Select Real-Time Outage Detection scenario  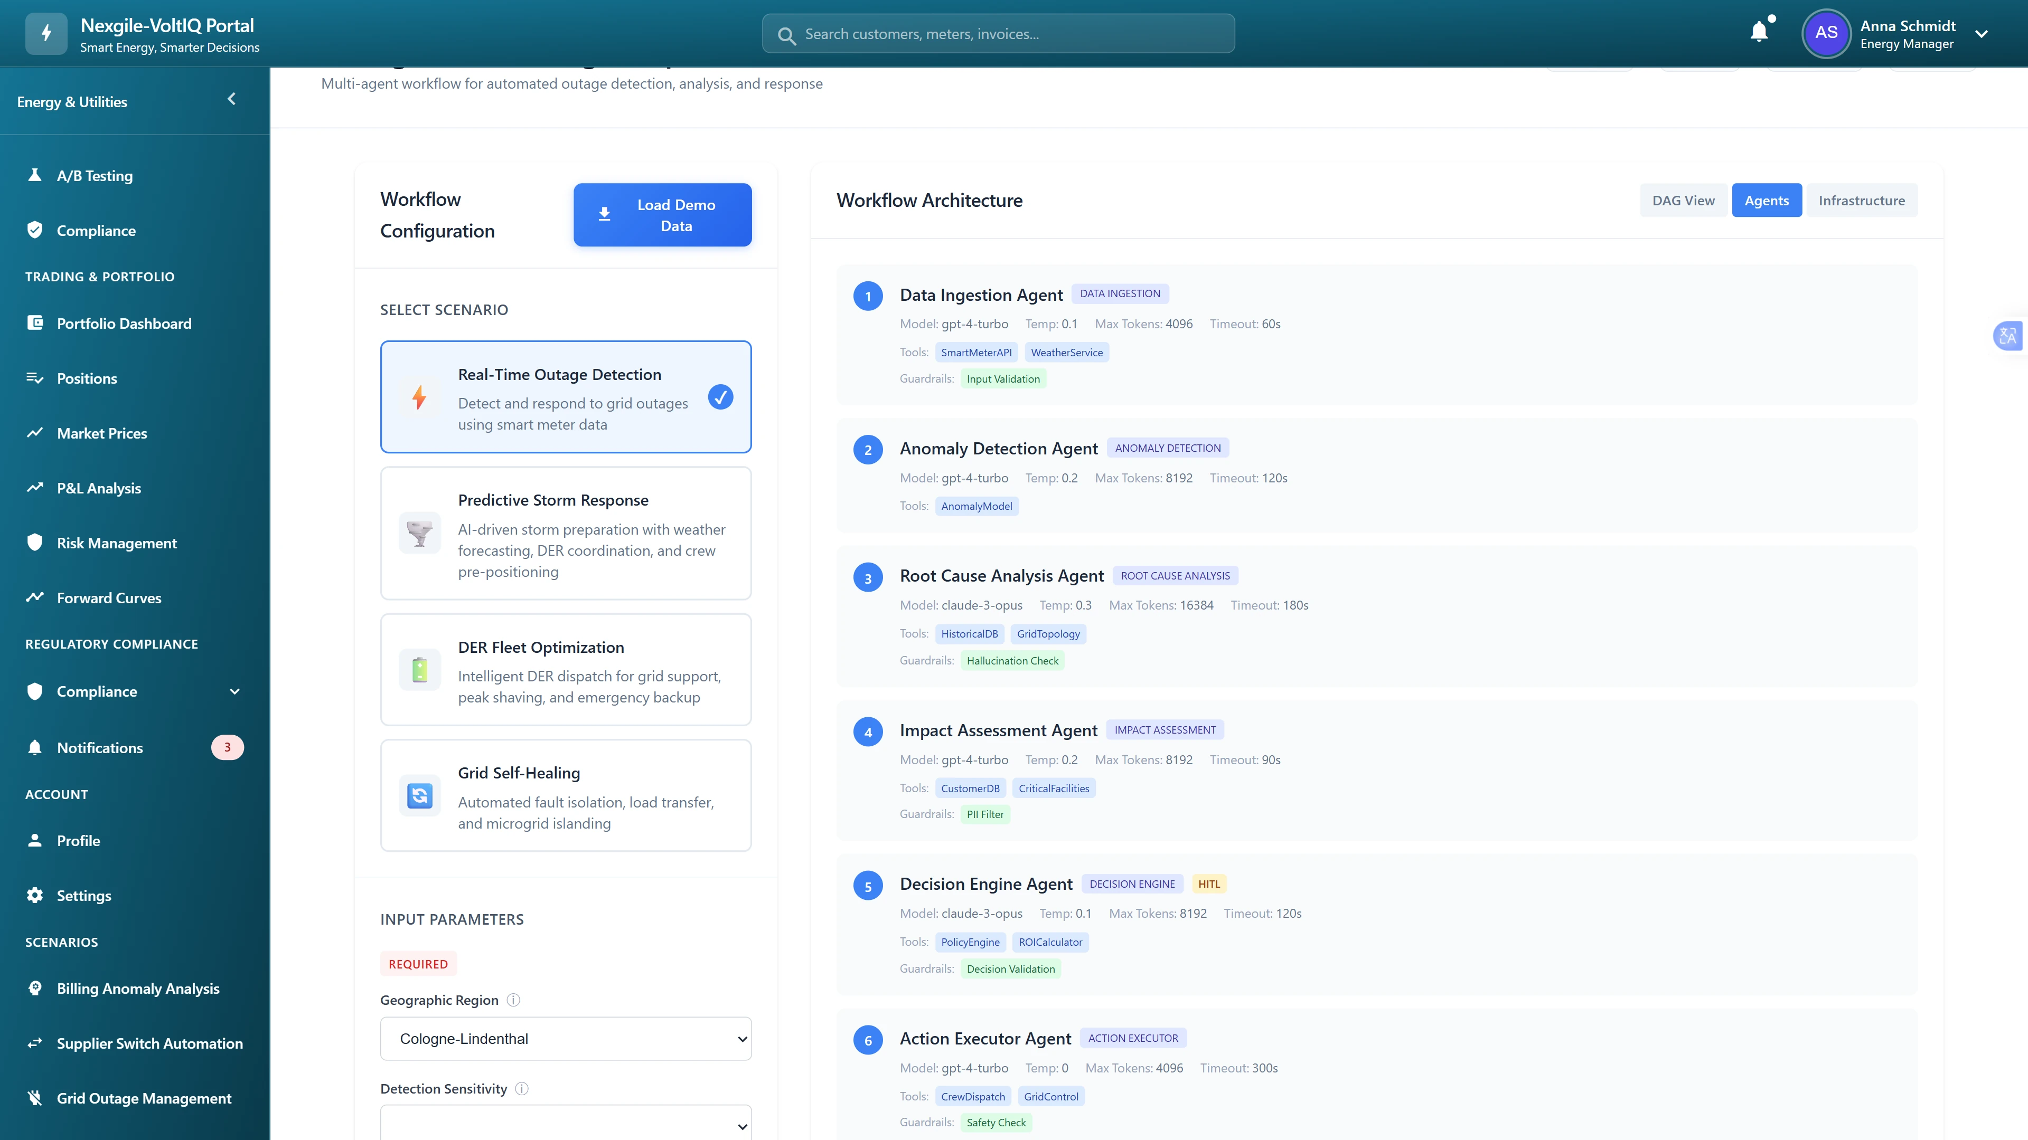click(x=565, y=396)
